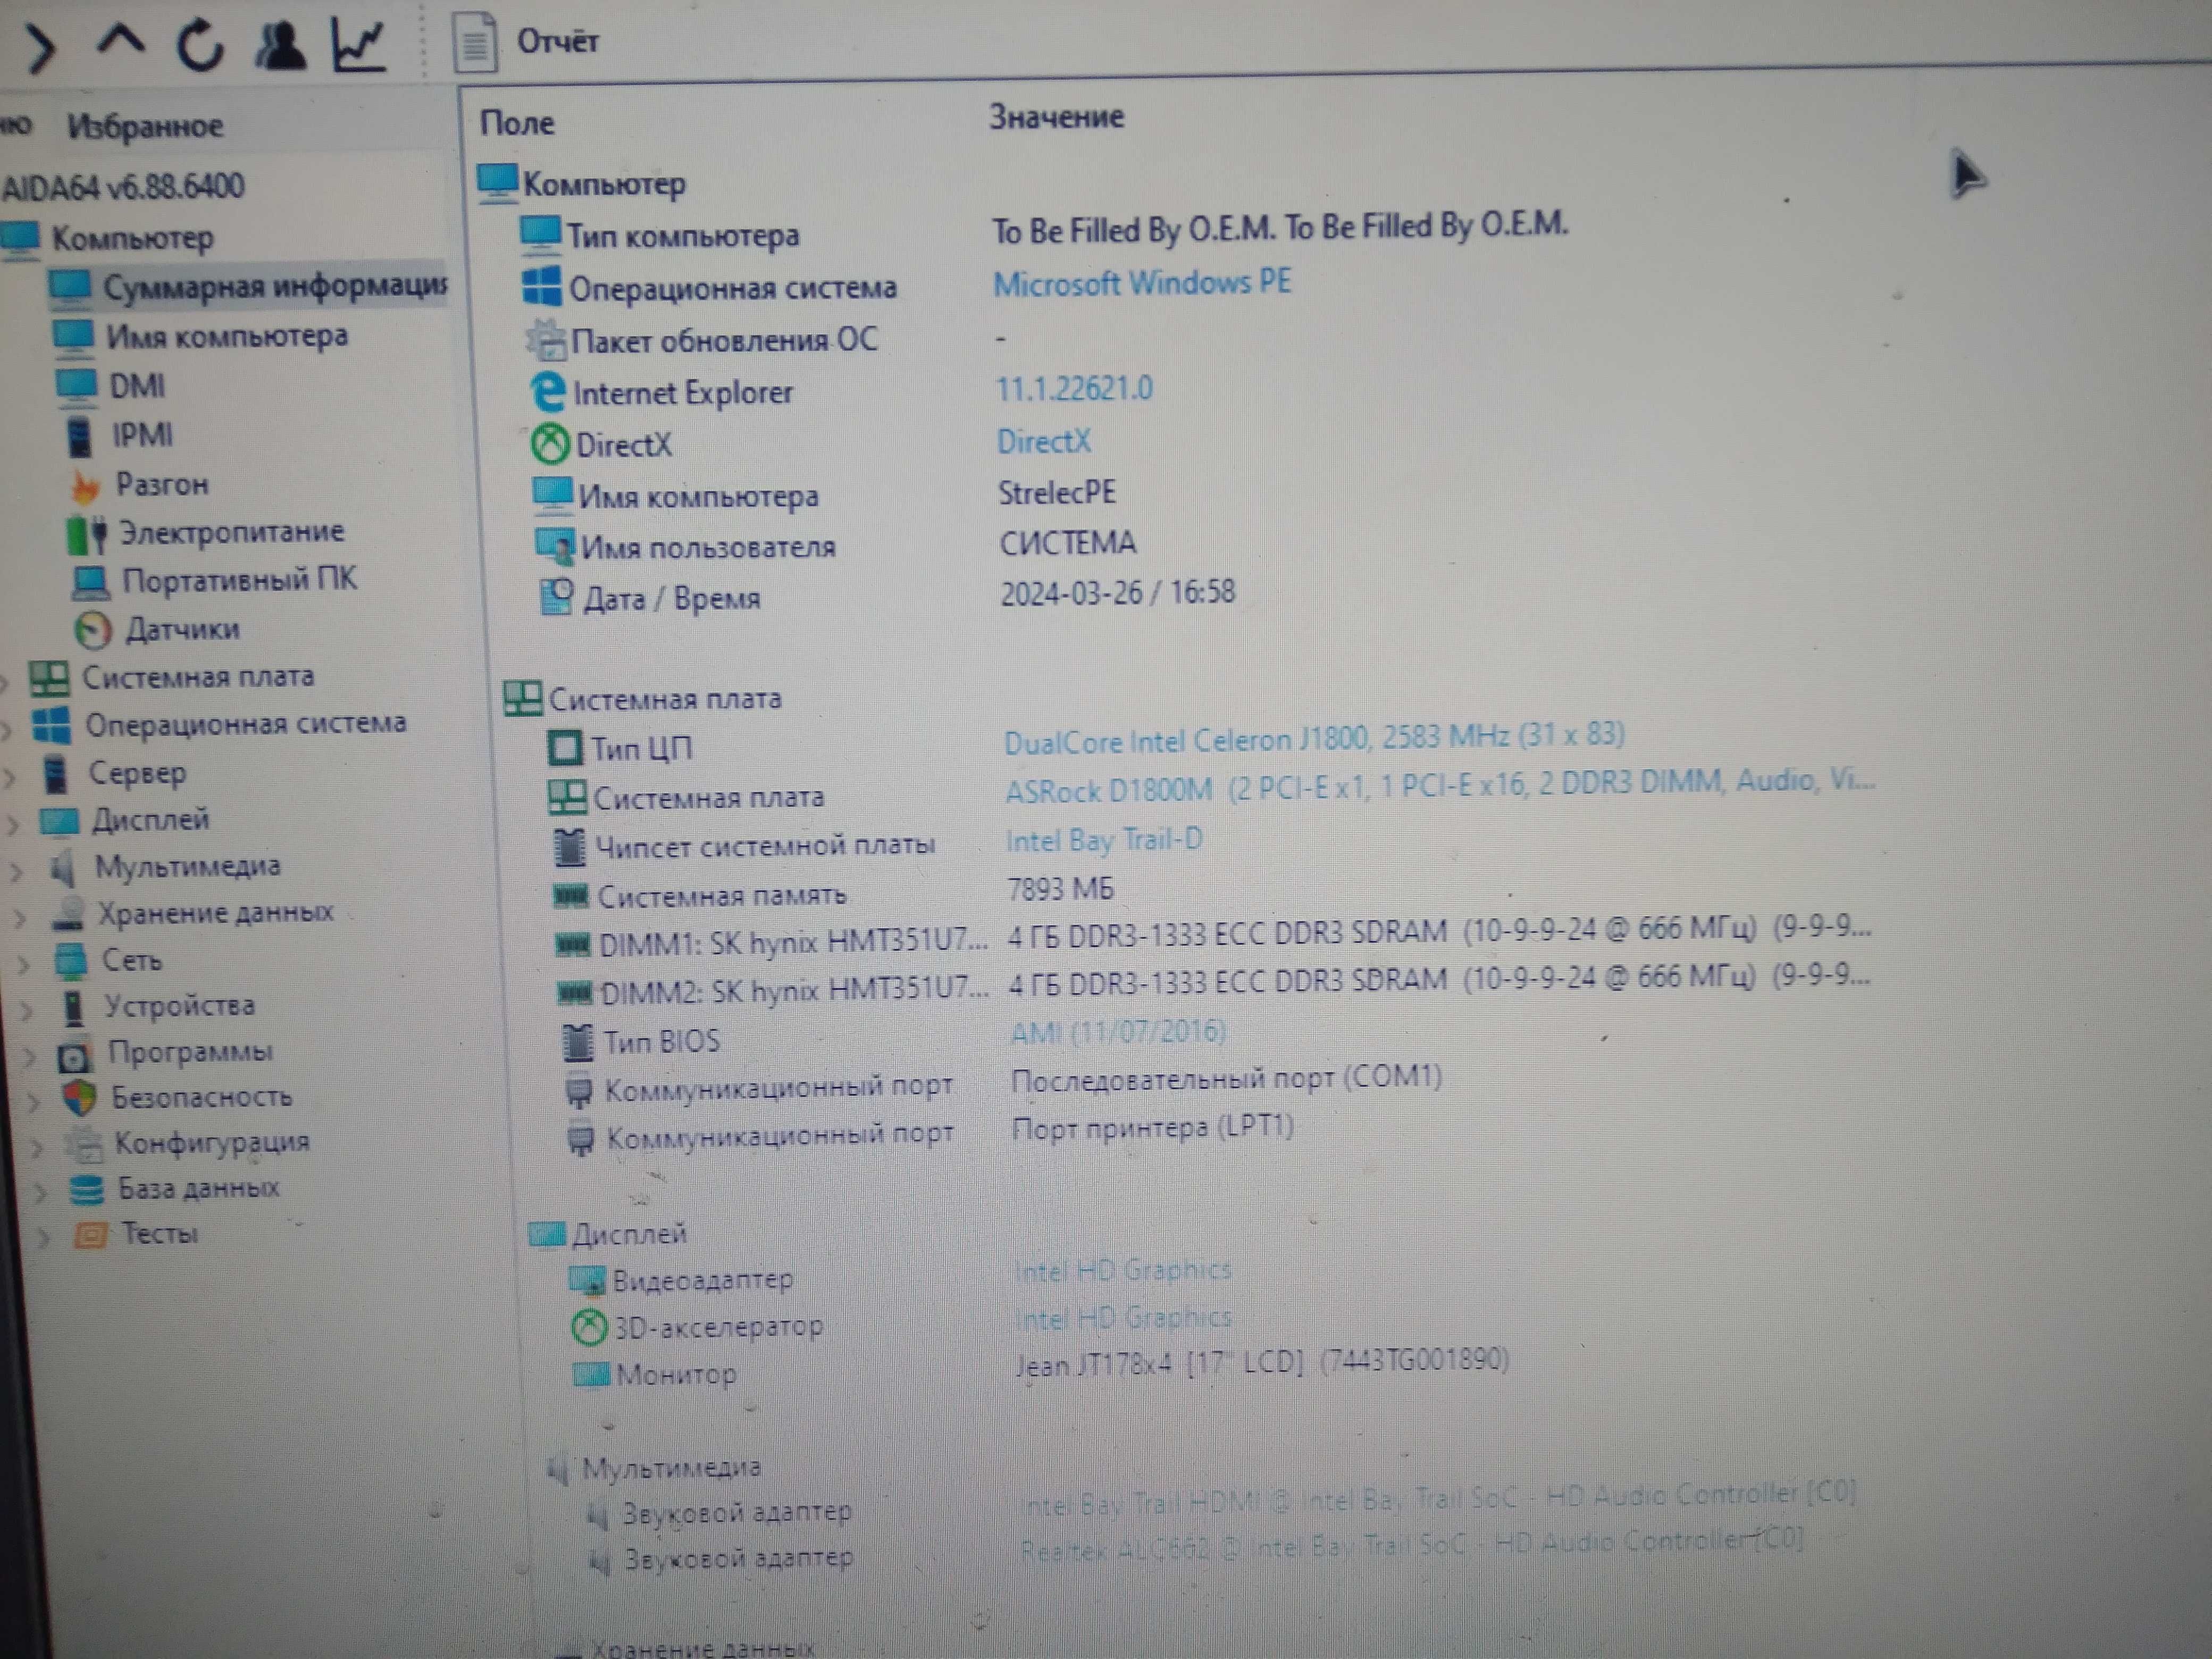Click the Internet Explorer row icon
This screenshot has height=1659, width=2212.
pyautogui.click(x=547, y=392)
